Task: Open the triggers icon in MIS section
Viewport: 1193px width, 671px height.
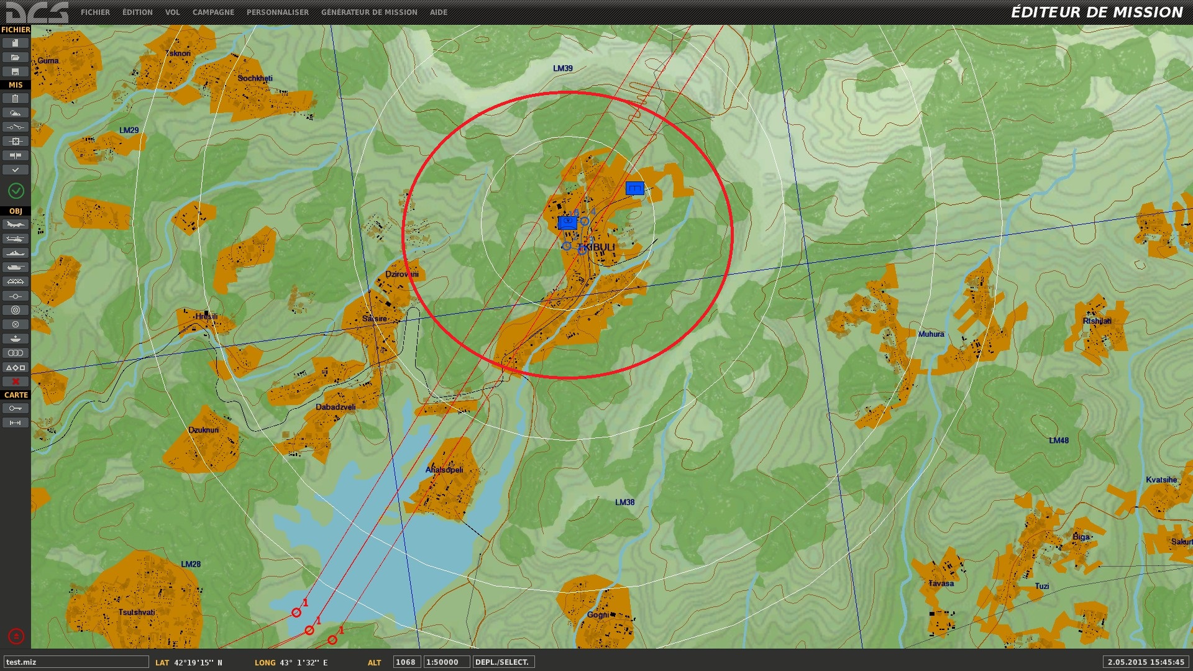Action: [x=16, y=127]
